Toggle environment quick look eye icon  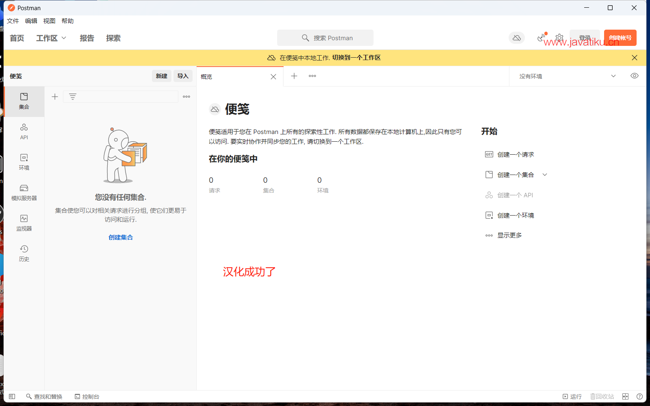tap(635, 76)
